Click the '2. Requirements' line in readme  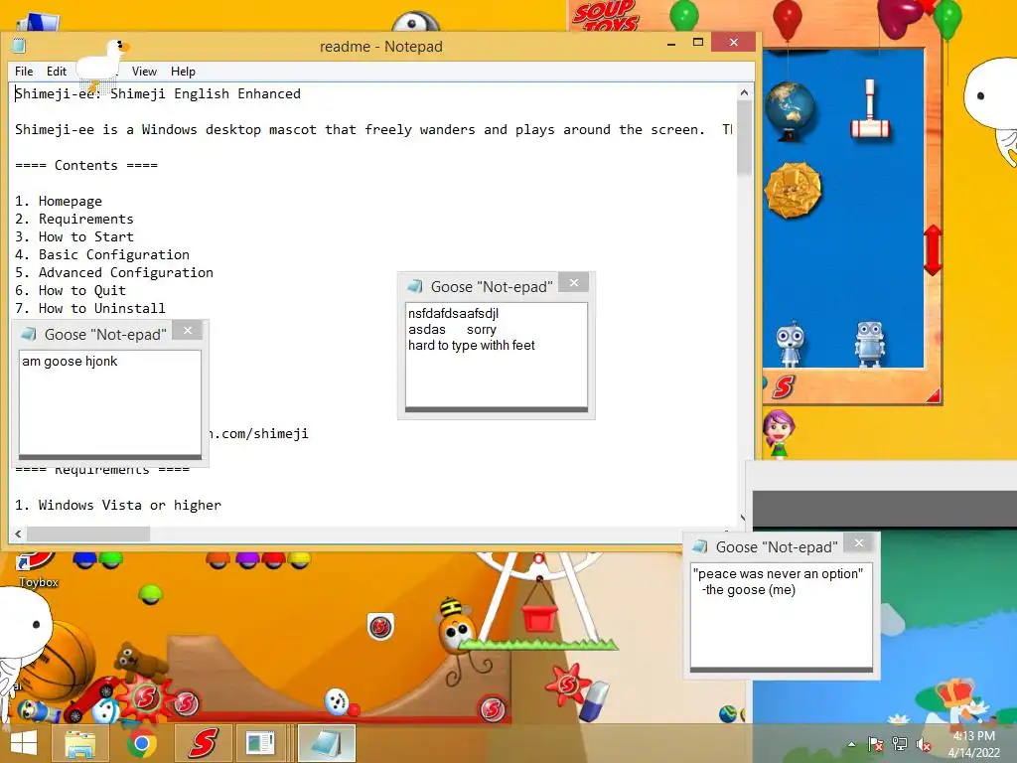[x=73, y=219]
